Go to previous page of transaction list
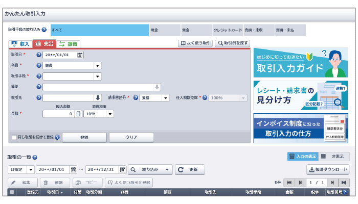Screen dimensions: 358x204 (x=300, y=183)
